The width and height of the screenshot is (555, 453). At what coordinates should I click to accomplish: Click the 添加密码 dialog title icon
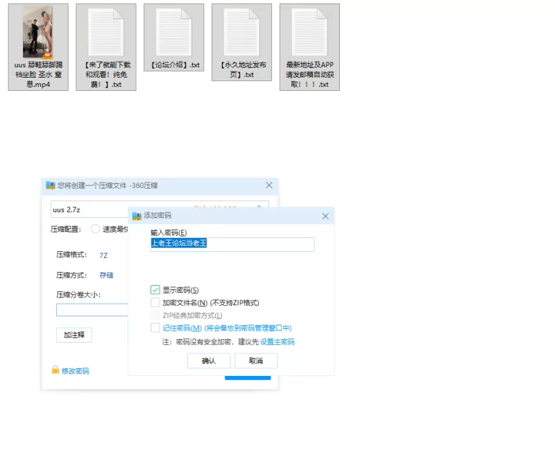point(137,216)
